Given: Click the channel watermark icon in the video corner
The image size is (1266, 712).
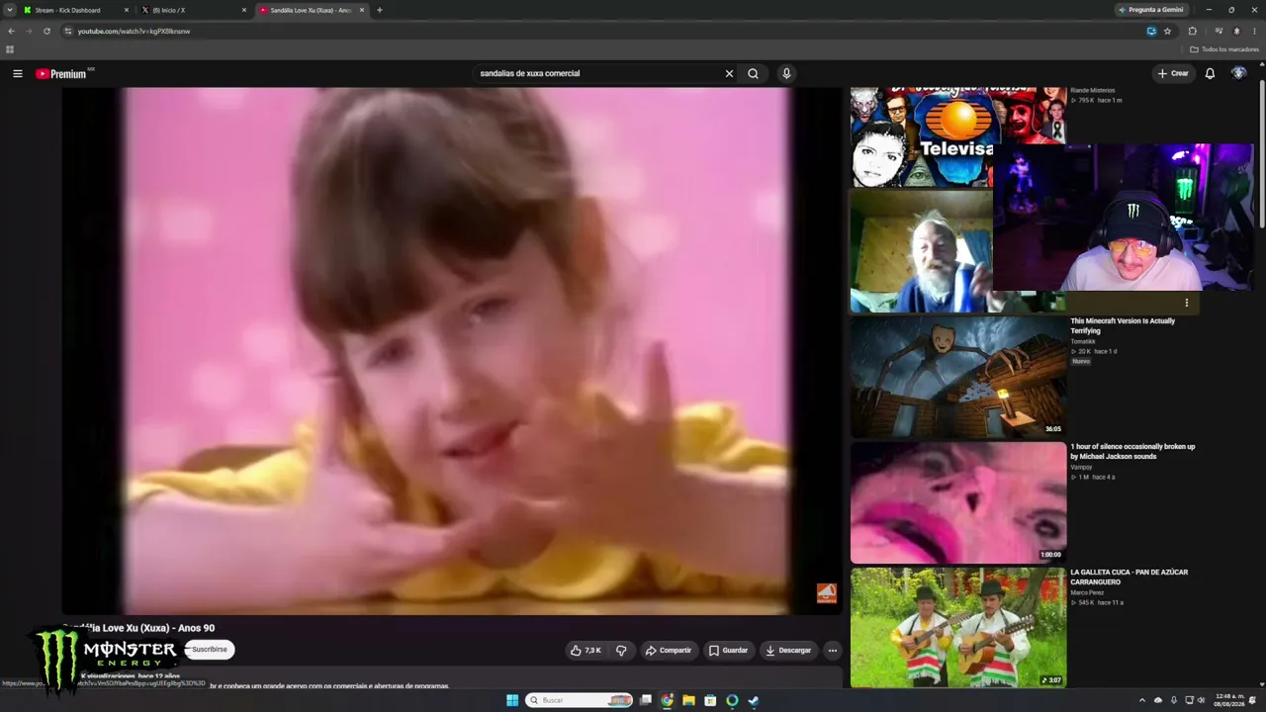Looking at the screenshot, I should [826, 593].
